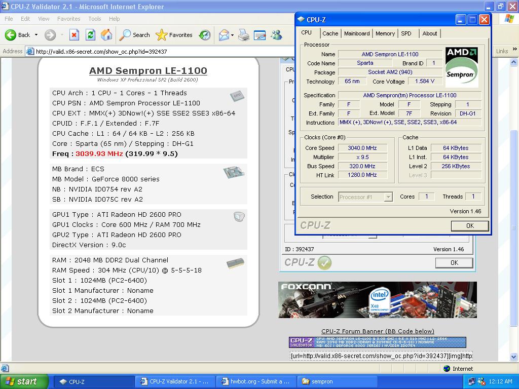
Task: Switch to CPU-Z taskbar button
Action: [x=93, y=381]
